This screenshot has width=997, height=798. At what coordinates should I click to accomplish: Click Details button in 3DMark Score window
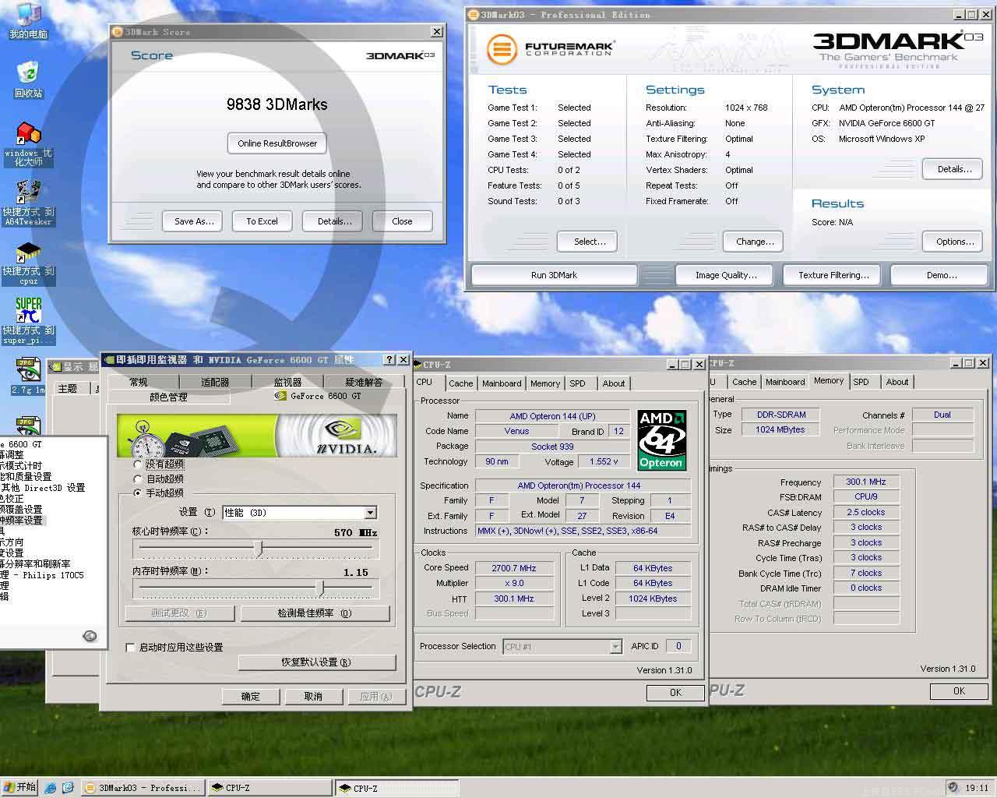(x=334, y=221)
